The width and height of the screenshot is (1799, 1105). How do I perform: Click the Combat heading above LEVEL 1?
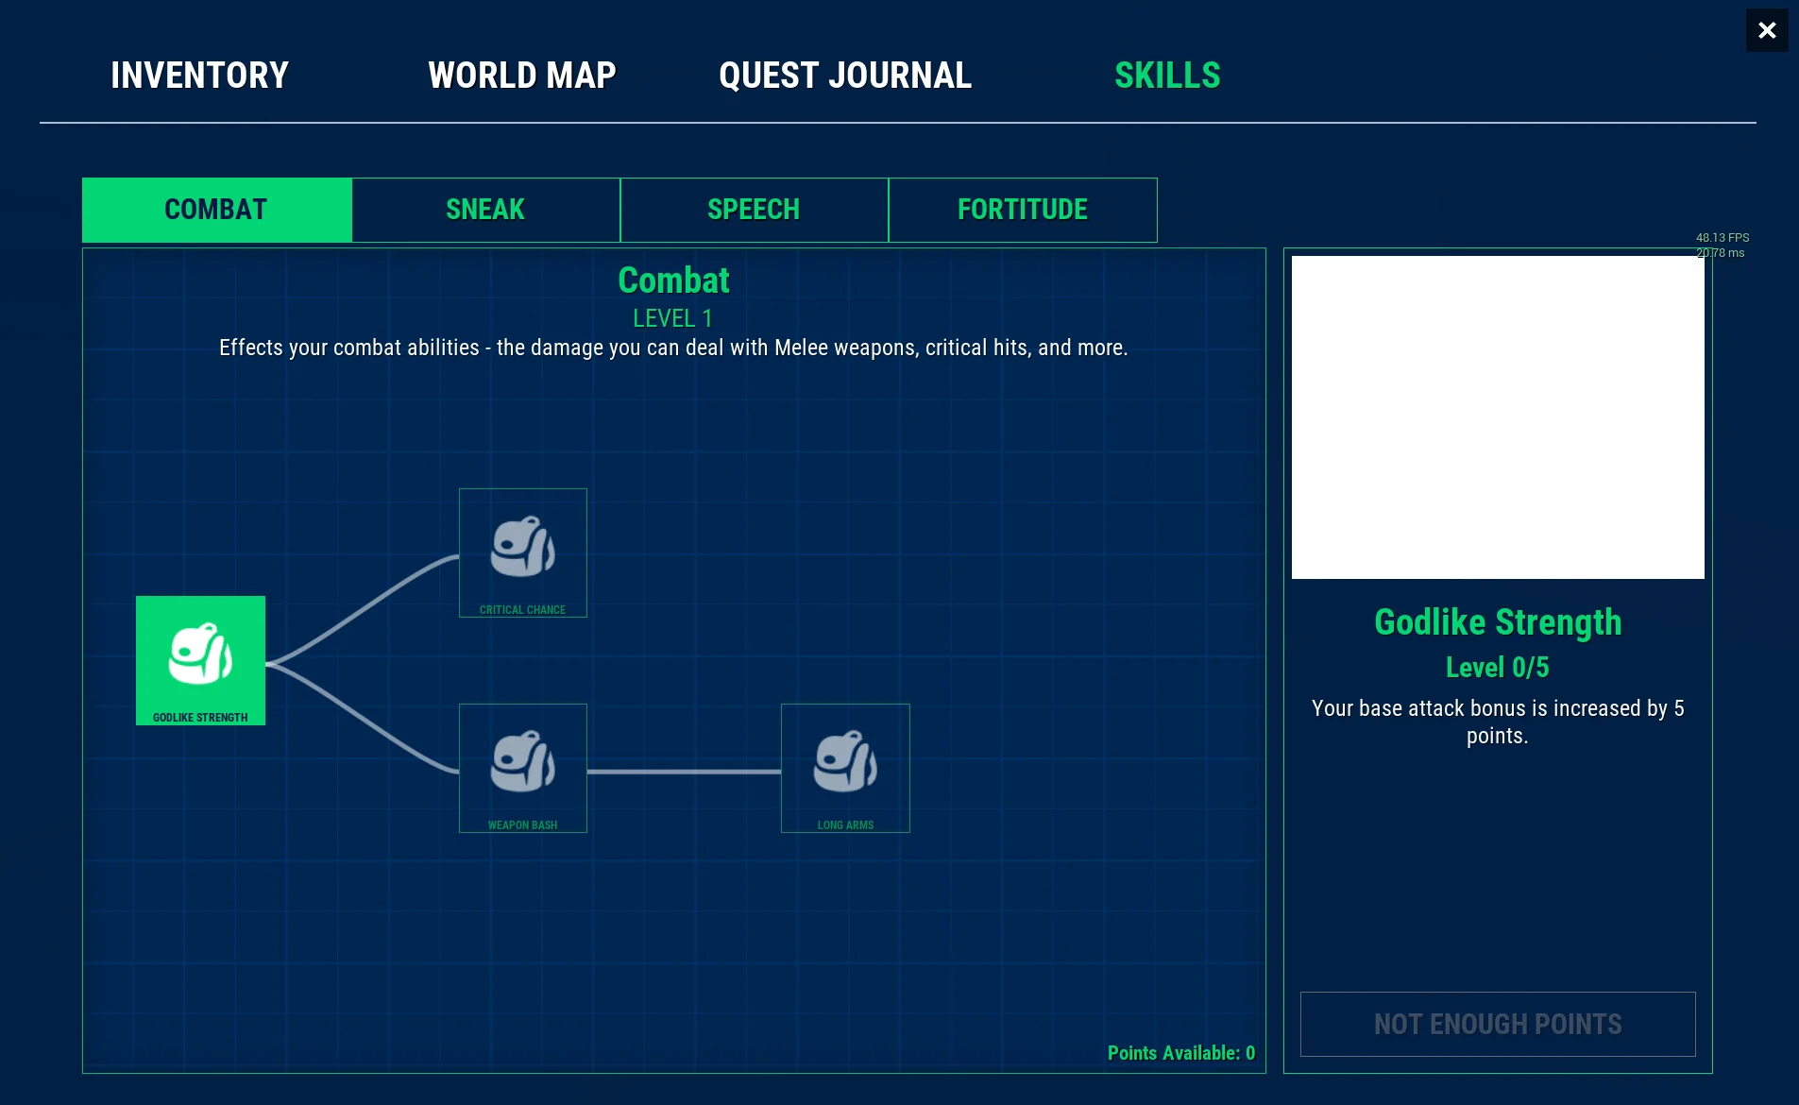pyautogui.click(x=673, y=280)
